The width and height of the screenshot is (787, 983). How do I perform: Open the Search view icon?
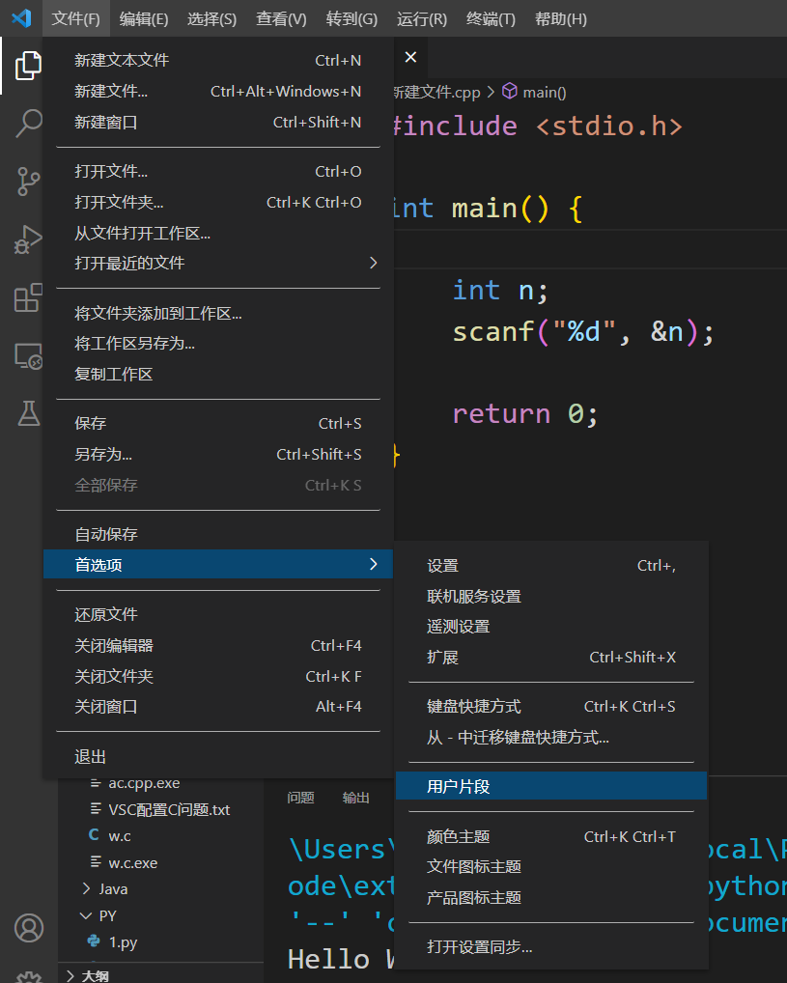[x=28, y=123]
